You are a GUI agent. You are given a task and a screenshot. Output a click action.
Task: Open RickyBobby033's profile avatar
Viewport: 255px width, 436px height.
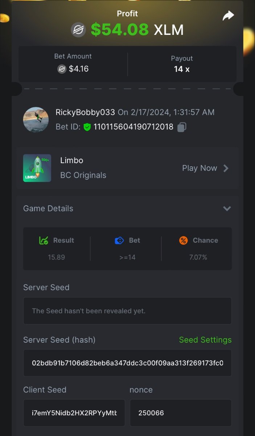(36, 120)
